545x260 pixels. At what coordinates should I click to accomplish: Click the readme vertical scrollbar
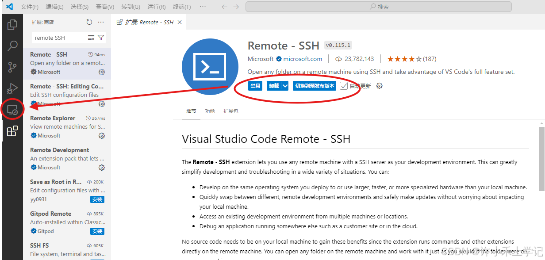tap(541, 159)
